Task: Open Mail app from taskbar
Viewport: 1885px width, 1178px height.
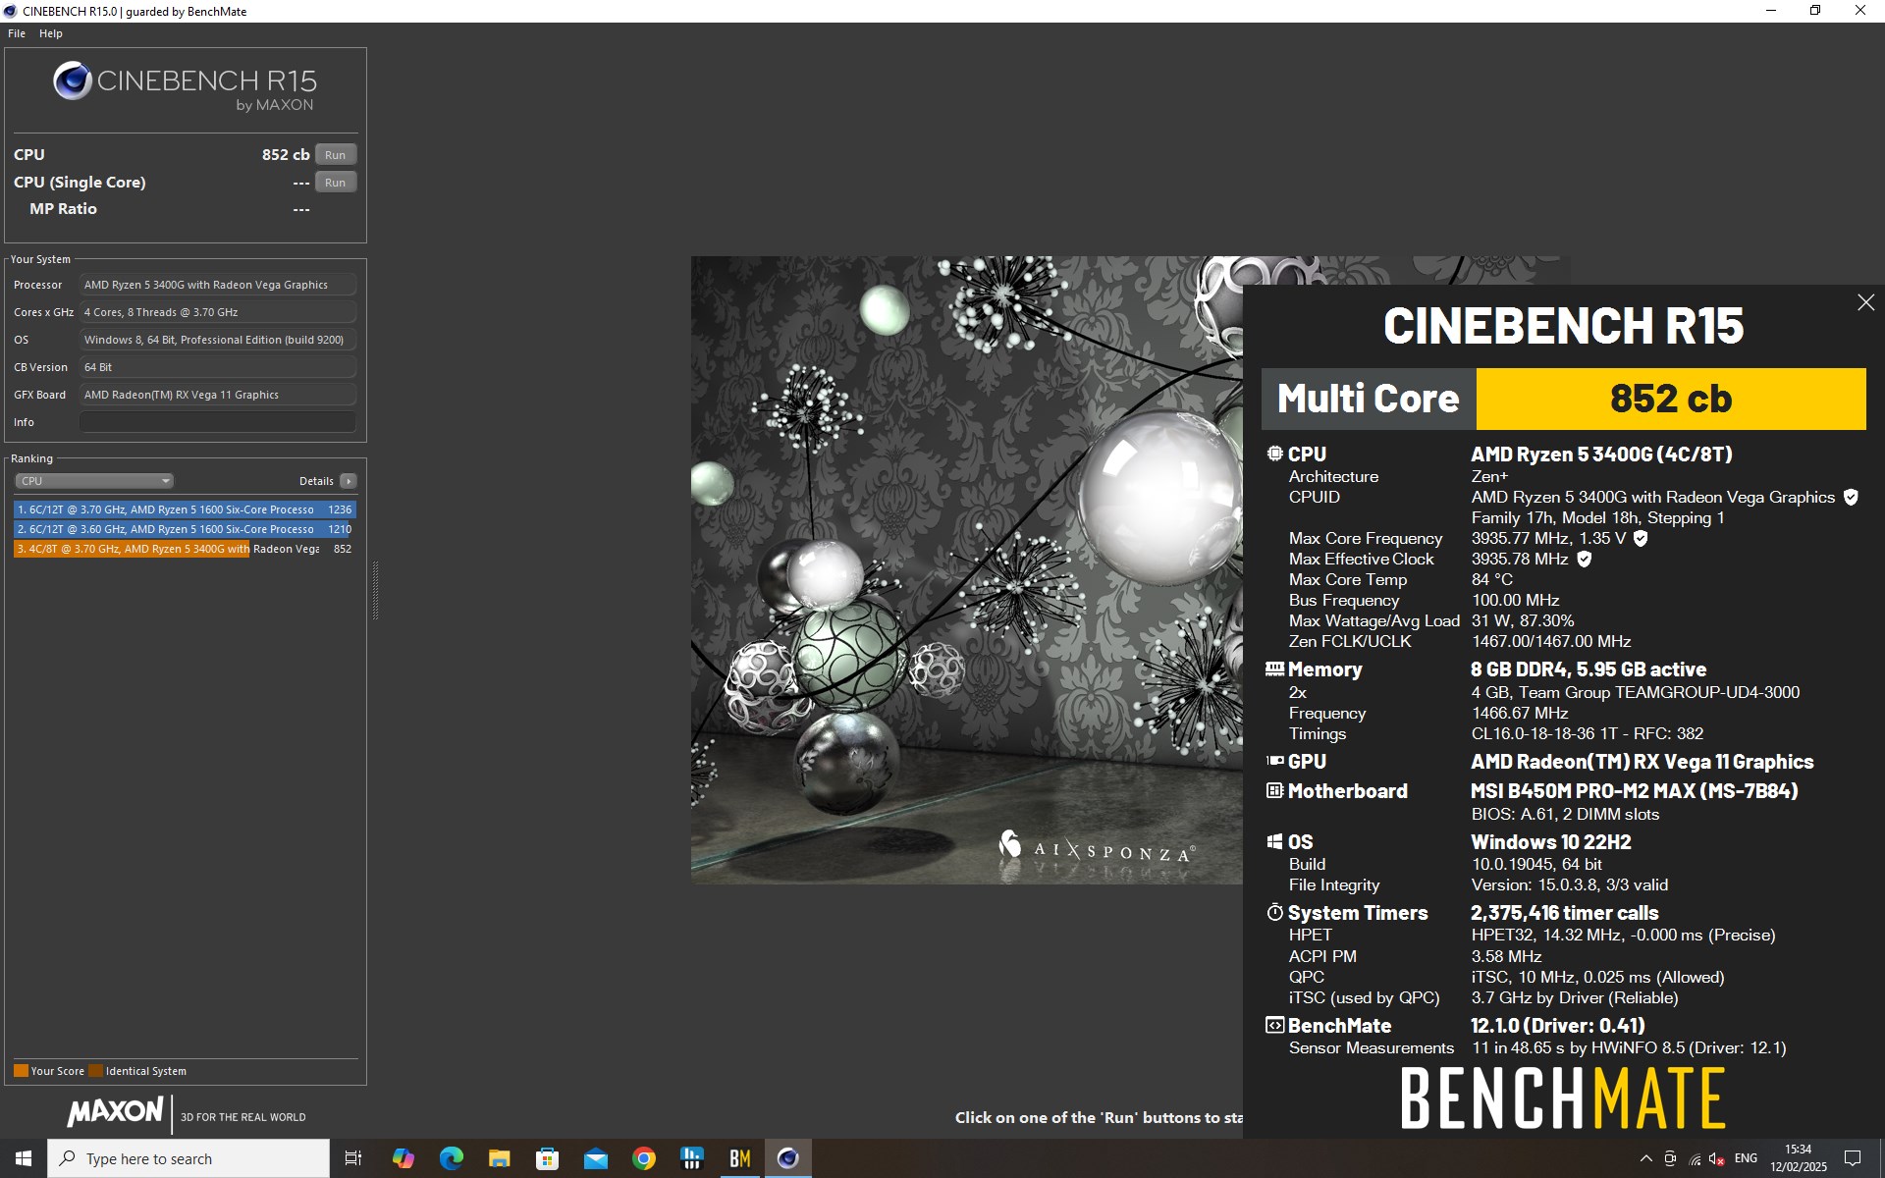Action: click(x=596, y=1158)
